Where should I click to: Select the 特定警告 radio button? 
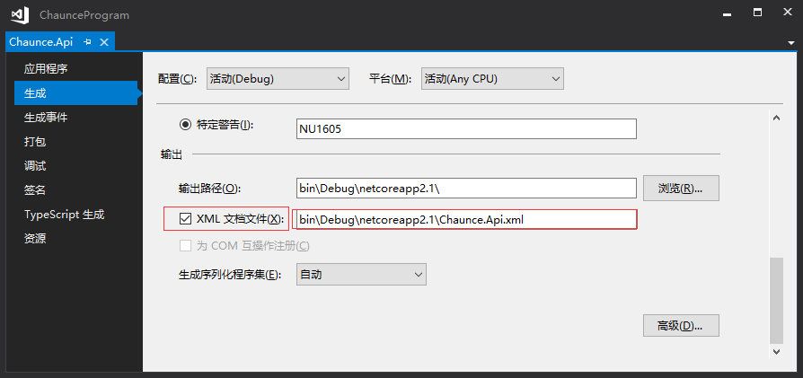coord(186,125)
